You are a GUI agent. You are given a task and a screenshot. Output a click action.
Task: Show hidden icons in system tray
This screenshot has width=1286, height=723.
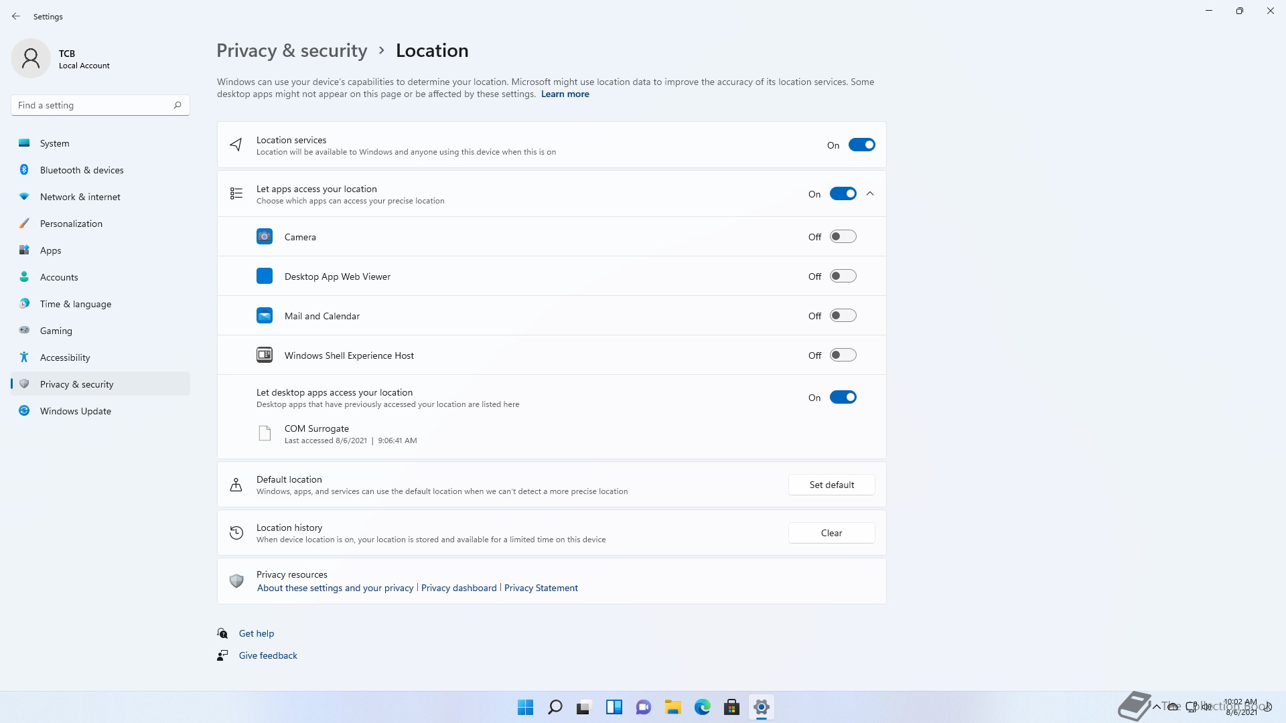tap(1156, 706)
